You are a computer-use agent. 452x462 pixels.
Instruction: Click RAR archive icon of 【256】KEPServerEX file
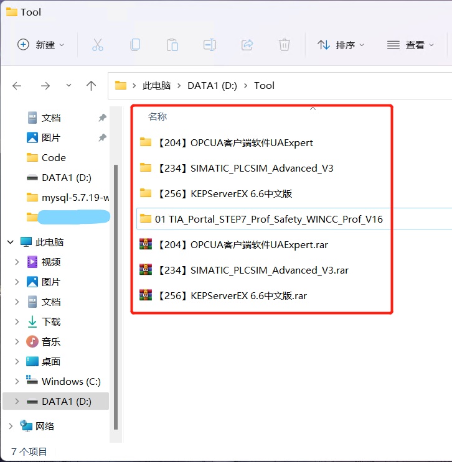(146, 295)
